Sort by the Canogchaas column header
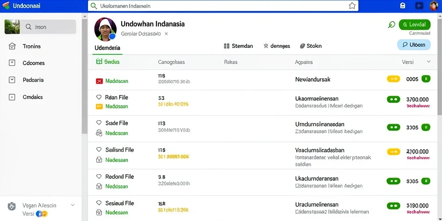Image resolution: width=442 pixels, height=221 pixels. [x=171, y=62]
